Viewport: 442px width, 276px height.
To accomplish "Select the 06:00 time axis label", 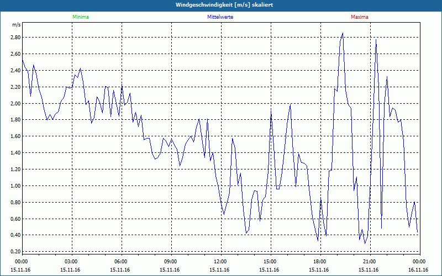I will coord(120,262).
